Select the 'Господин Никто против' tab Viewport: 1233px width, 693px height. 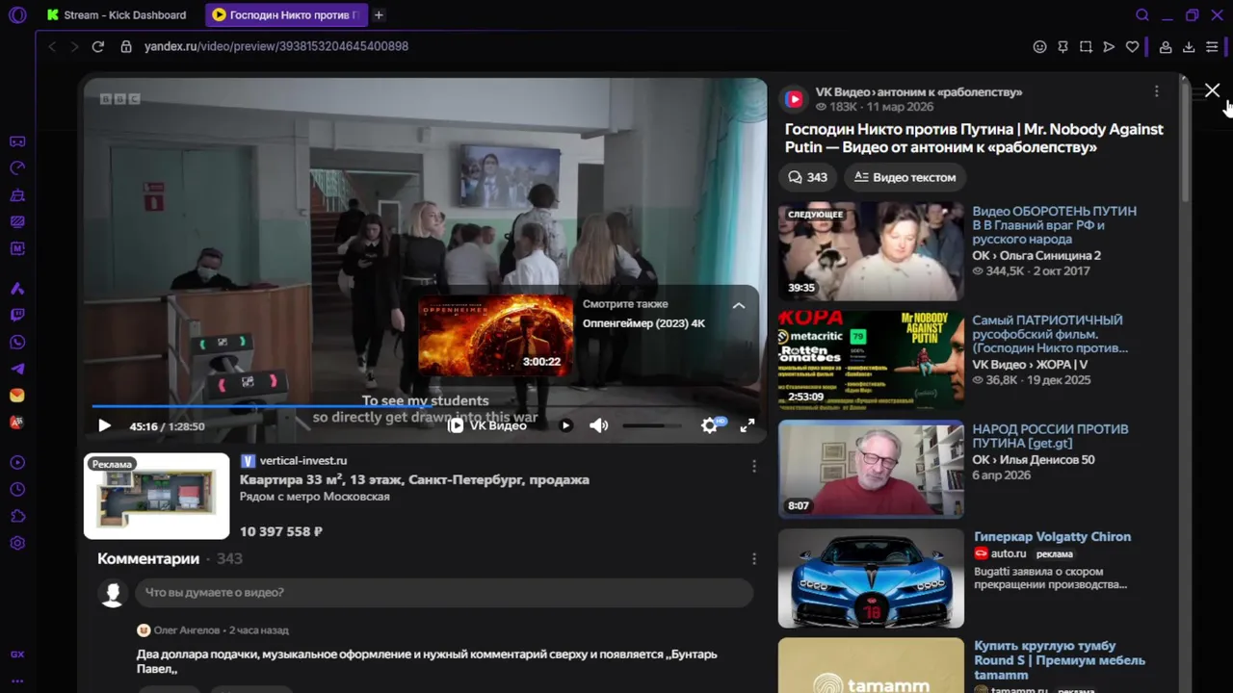pos(286,15)
